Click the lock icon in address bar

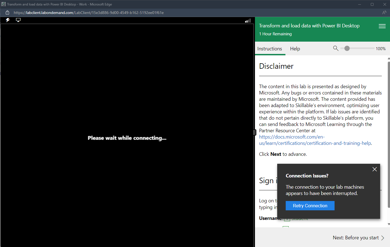pyautogui.click(x=7, y=13)
